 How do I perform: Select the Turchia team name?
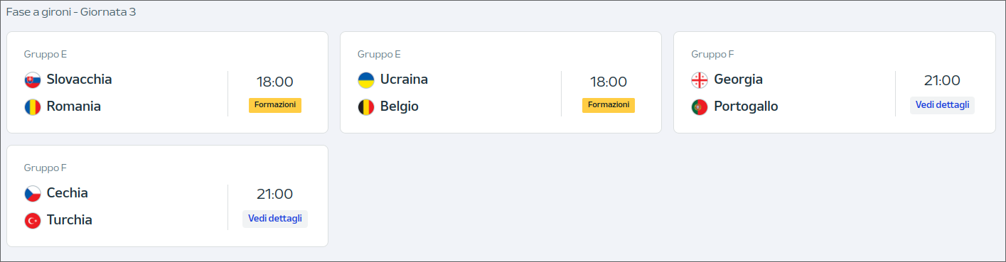coord(70,220)
